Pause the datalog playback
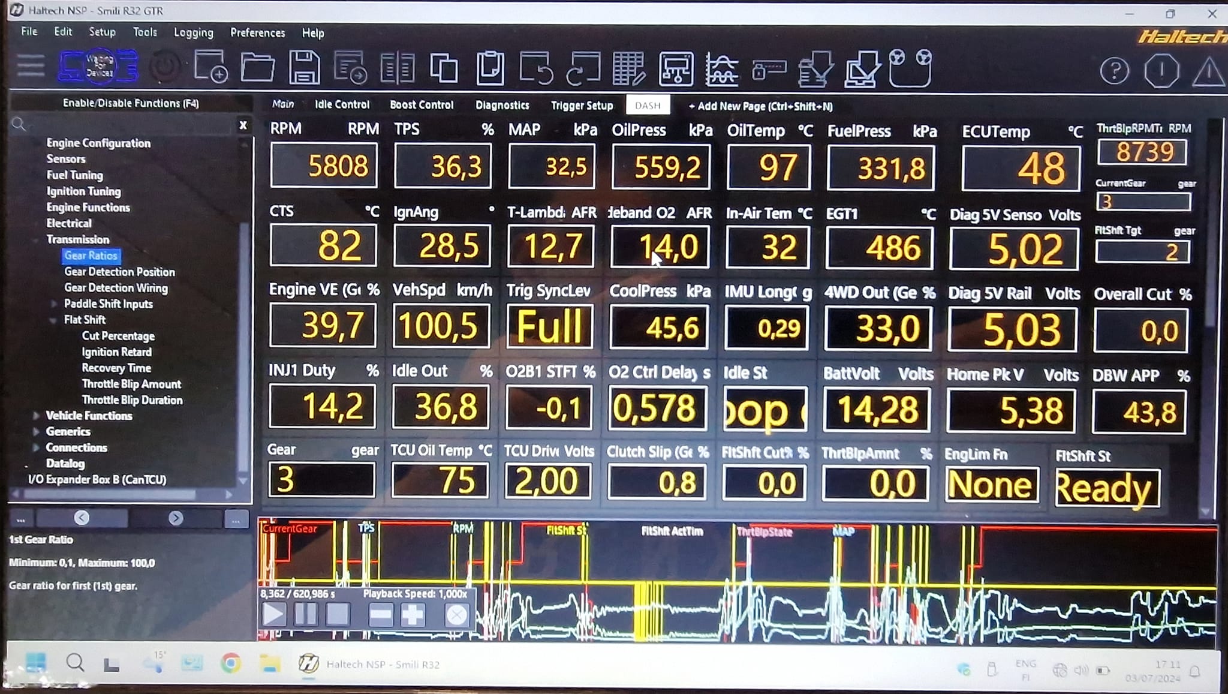Image resolution: width=1228 pixels, height=694 pixels. [306, 614]
